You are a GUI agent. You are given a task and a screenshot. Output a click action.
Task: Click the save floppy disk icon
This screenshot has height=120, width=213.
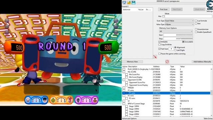tap(133, 2)
